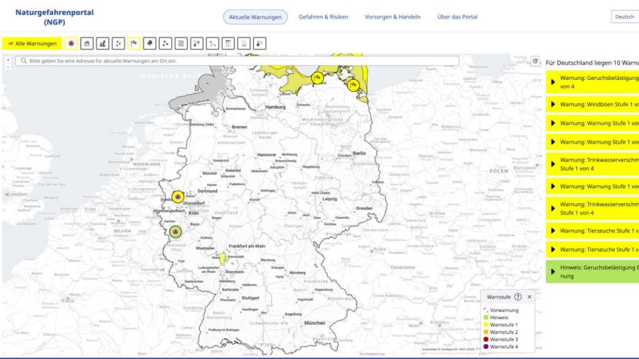This screenshot has height=359, width=639.
Task: Click the Vorwarnung legend entry
Action: point(501,310)
